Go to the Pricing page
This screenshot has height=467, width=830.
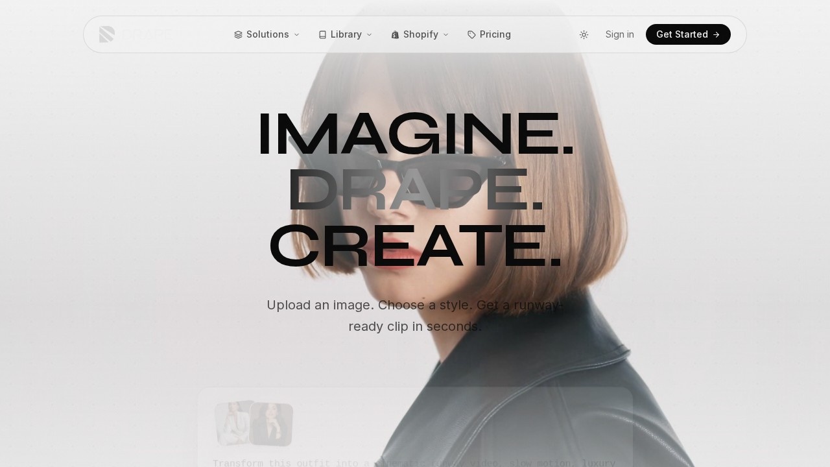tap(489, 34)
